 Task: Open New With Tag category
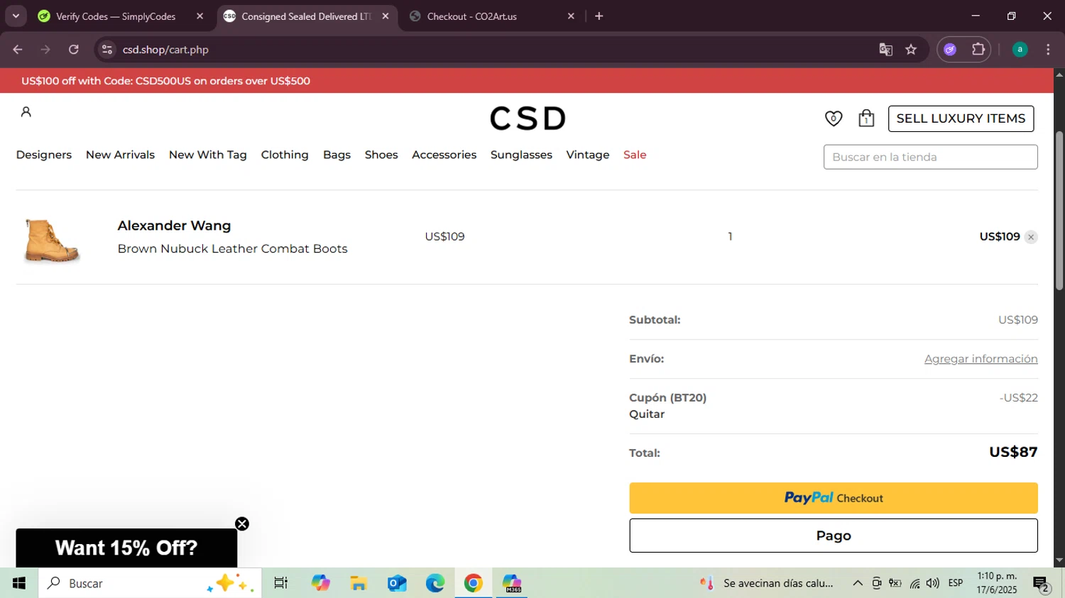(x=208, y=155)
